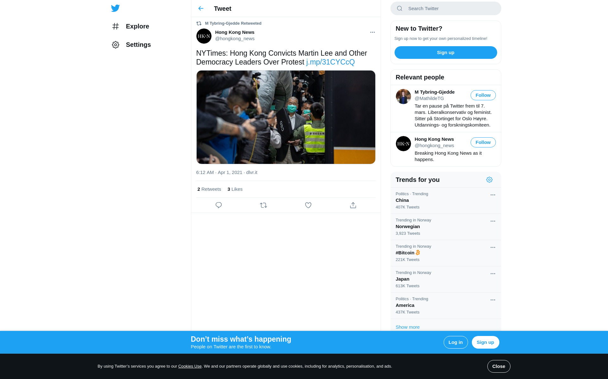
Task: Close the cookies notice banner
Action: pyautogui.click(x=498, y=366)
